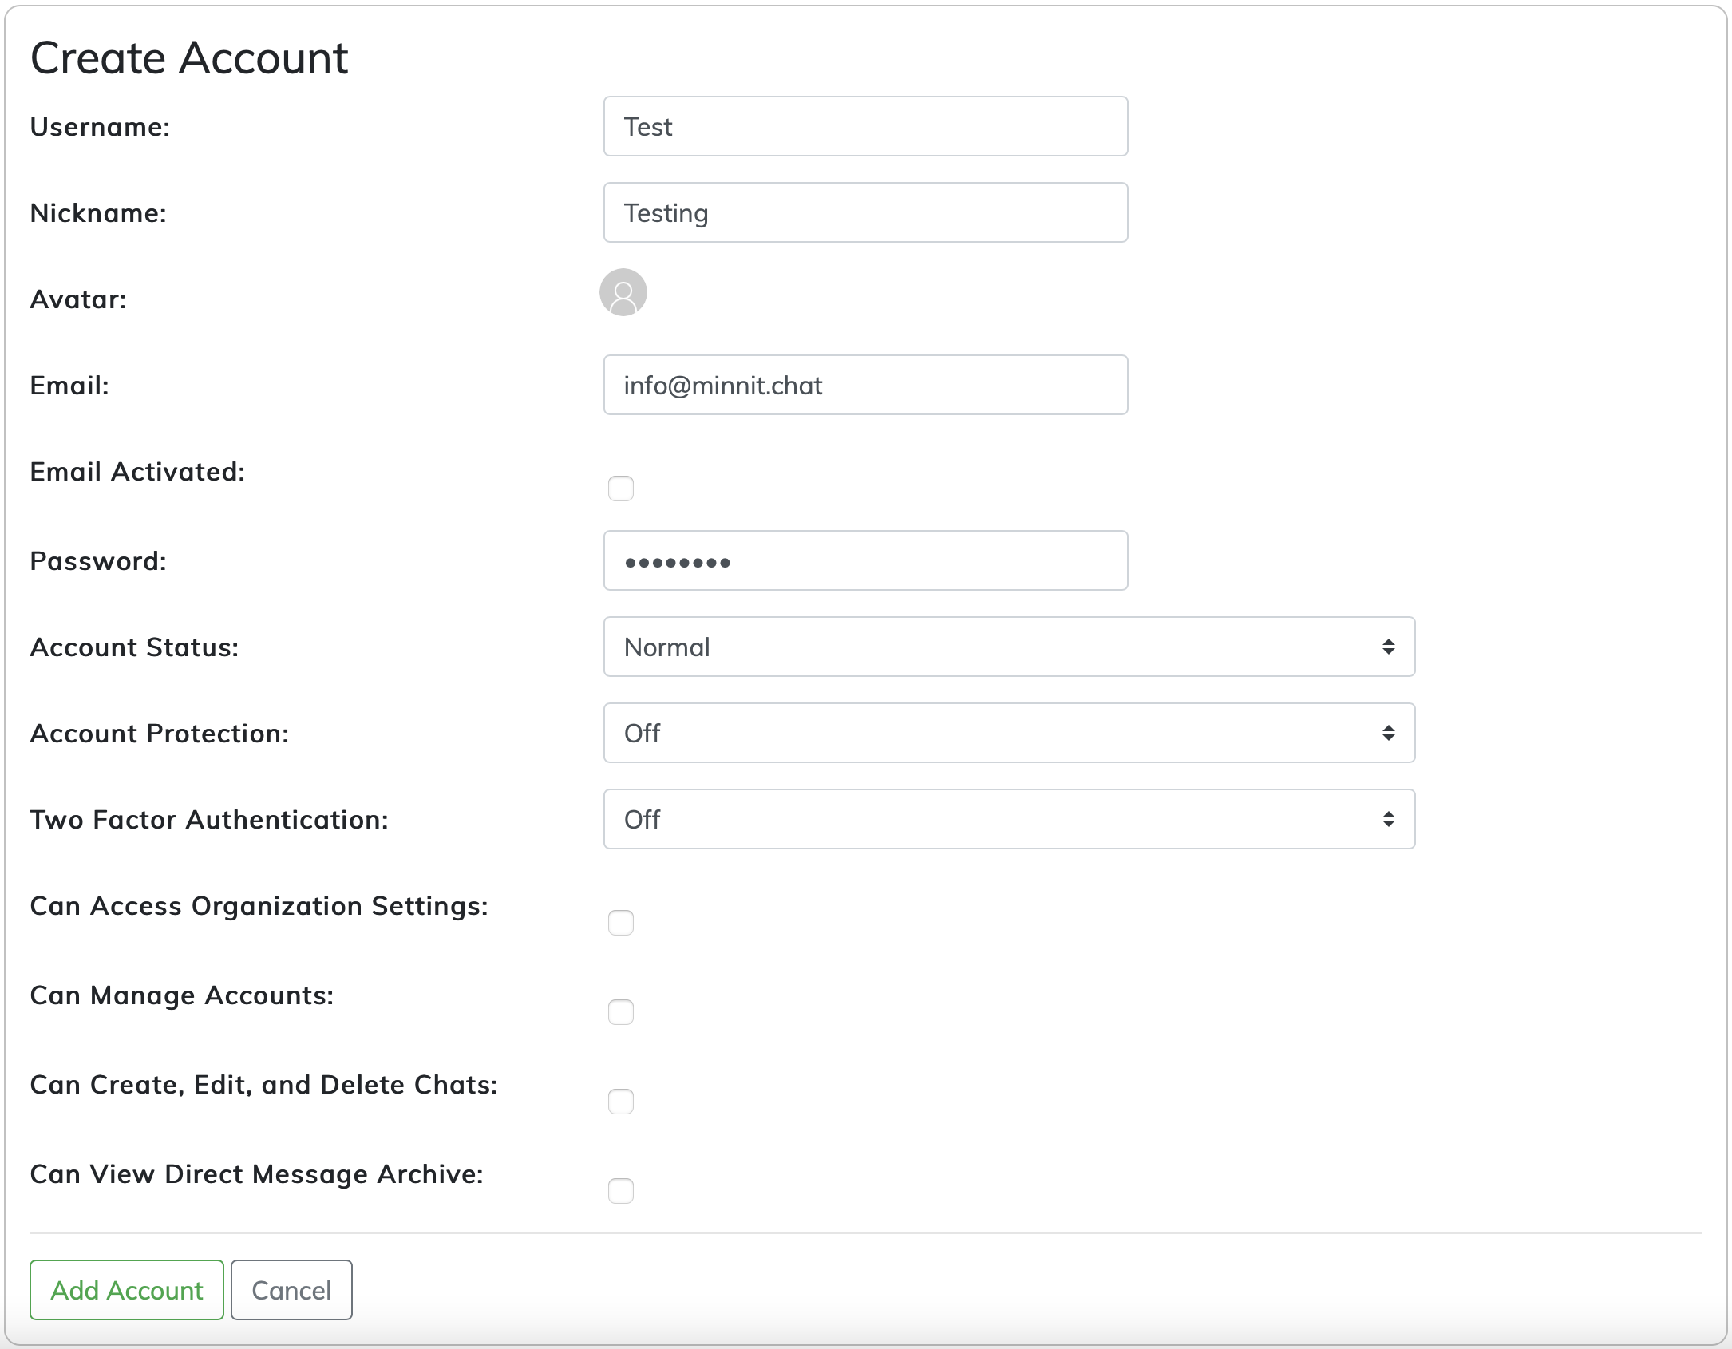Click the Email input field

coord(864,384)
